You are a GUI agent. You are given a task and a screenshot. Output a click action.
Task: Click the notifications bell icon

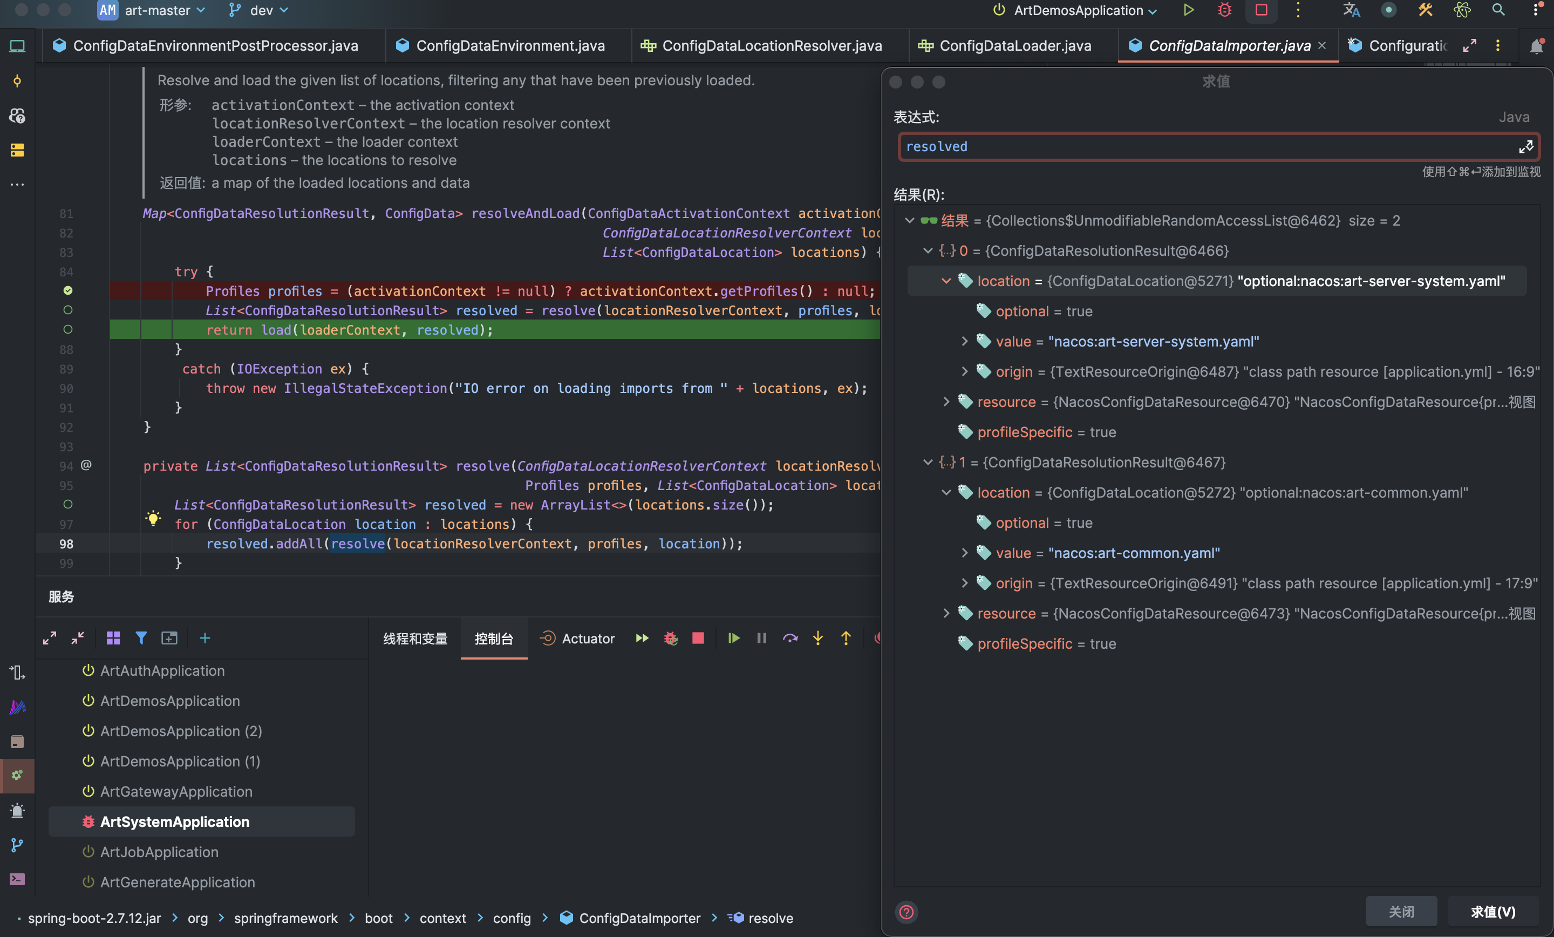1537,46
